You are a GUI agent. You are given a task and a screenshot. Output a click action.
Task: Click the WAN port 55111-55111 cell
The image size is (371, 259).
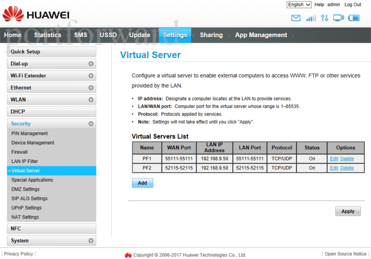179,159
